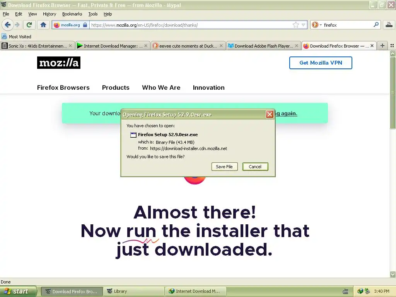
Task: Click the Internet Download Manager tray icon
Action: (x=360, y=291)
